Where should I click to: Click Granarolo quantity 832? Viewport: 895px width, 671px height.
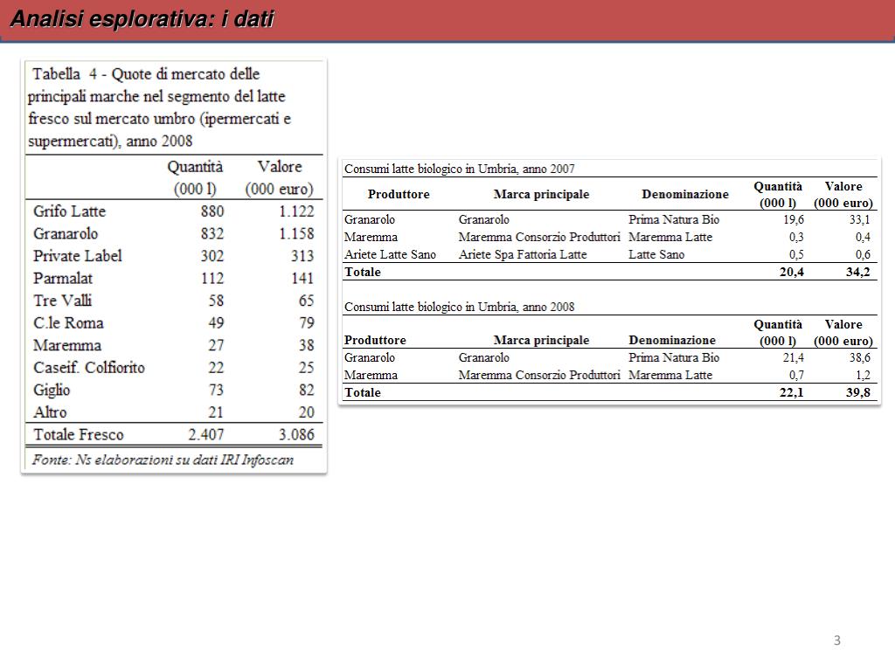pyautogui.click(x=212, y=233)
